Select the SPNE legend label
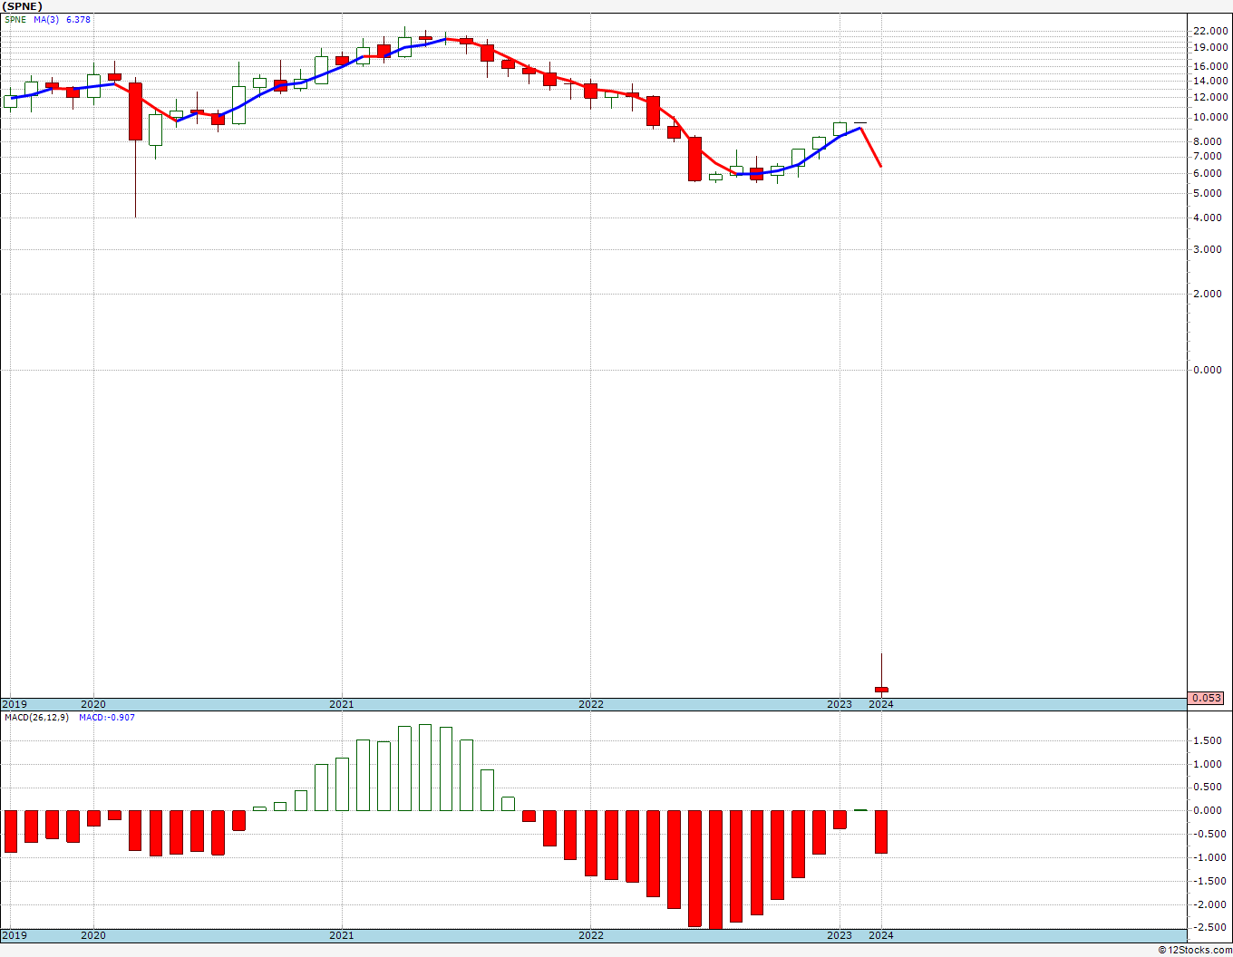 (x=15, y=19)
